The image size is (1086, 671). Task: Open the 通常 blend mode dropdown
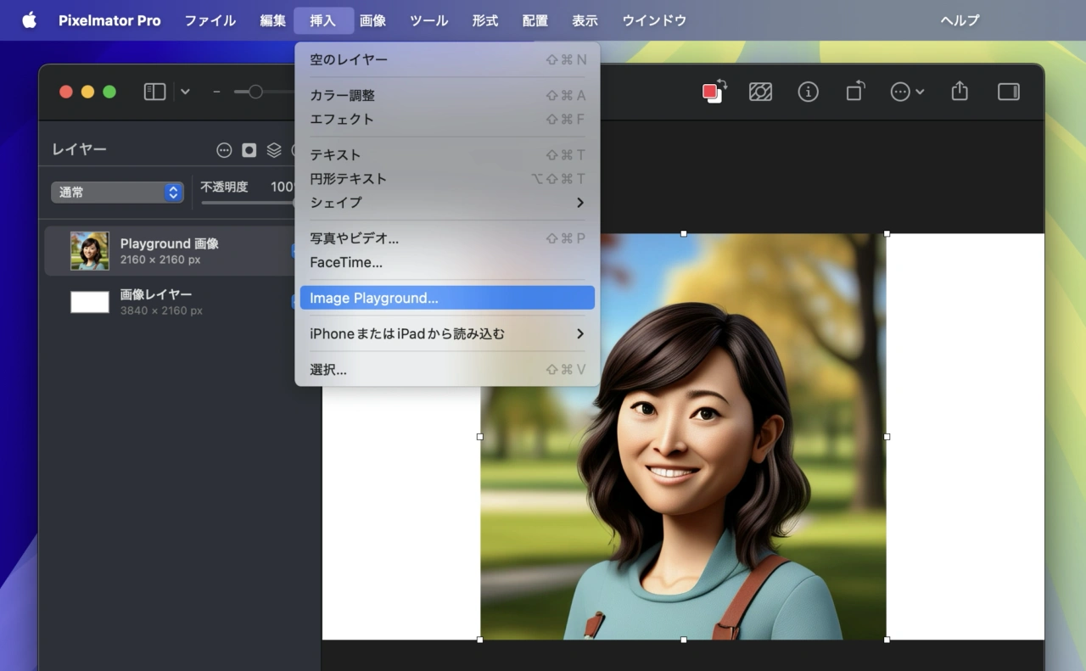[117, 193]
